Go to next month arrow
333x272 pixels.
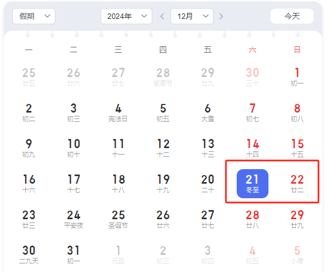pos(221,16)
